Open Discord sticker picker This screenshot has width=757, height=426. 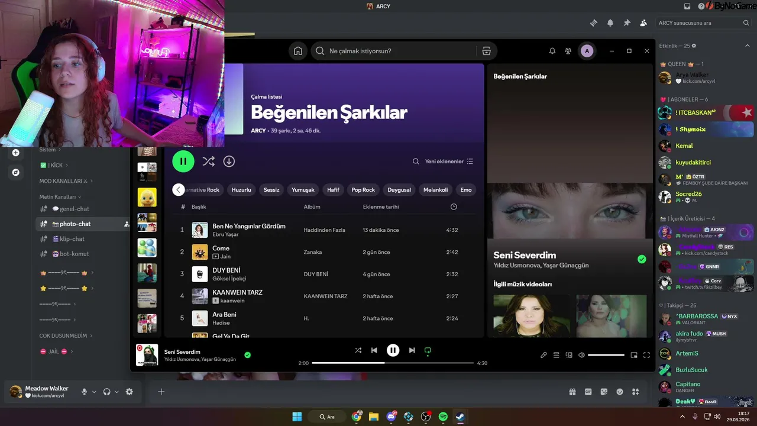click(604, 392)
